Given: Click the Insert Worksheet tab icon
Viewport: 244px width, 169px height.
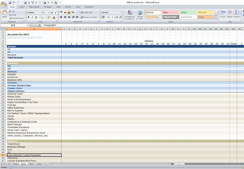Looking at the screenshot, I should click(46, 164).
